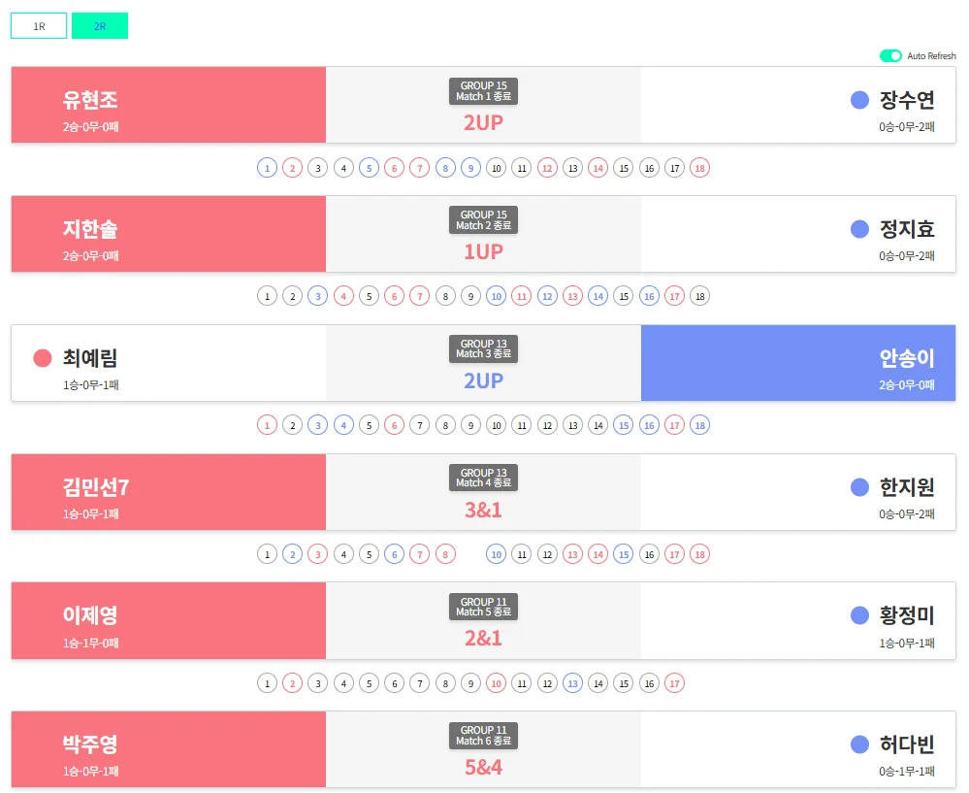
Task: Click the blue dot beside 안송이
Action: (x=858, y=358)
